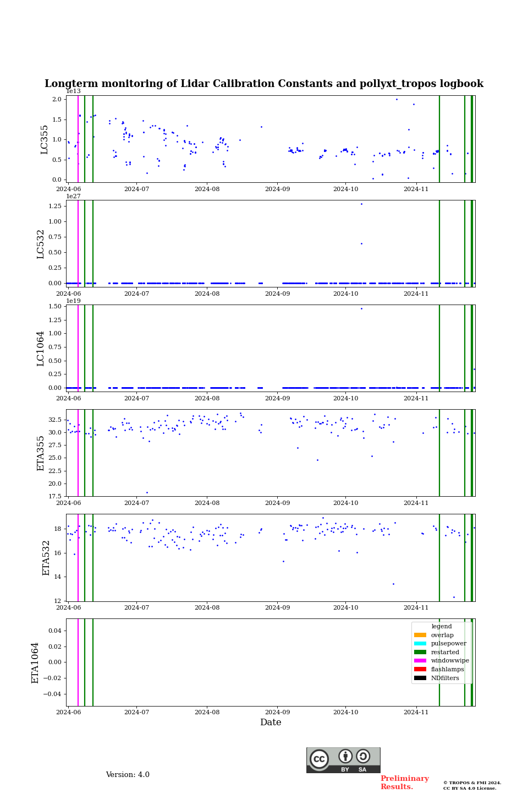Click the magenta windowwipe line in the LC1064 panel
The image size is (528, 793).
[x=78, y=349]
